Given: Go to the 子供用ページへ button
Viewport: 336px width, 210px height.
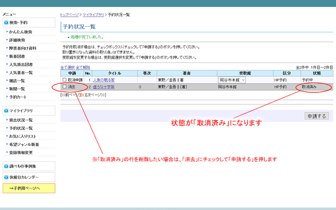Looking at the screenshot, I should click(28, 188).
